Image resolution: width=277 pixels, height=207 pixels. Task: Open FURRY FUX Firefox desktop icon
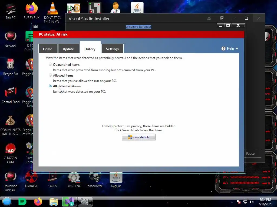pos(32,11)
